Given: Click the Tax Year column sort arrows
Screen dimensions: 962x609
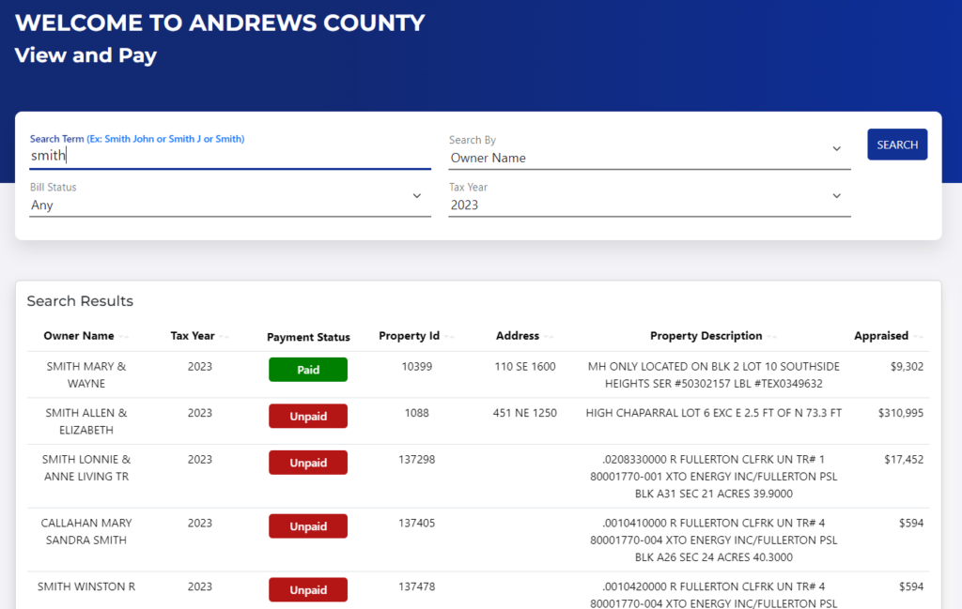Looking at the screenshot, I should (224, 337).
